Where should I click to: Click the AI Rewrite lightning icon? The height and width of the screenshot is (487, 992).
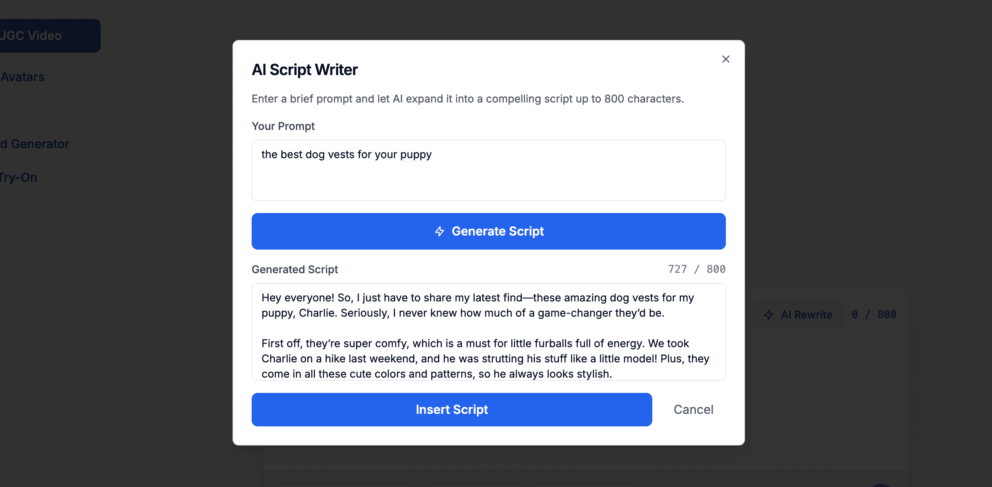[x=769, y=314]
